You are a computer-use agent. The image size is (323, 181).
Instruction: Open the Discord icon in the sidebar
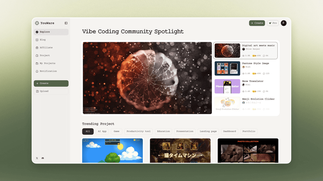coord(43,158)
